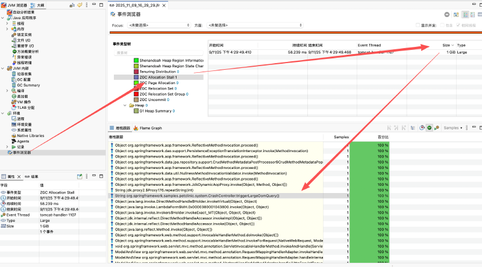The width and height of the screenshot is (482, 267).
Task: Open Native Libraries in the 环境 section
Action: point(31,135)
